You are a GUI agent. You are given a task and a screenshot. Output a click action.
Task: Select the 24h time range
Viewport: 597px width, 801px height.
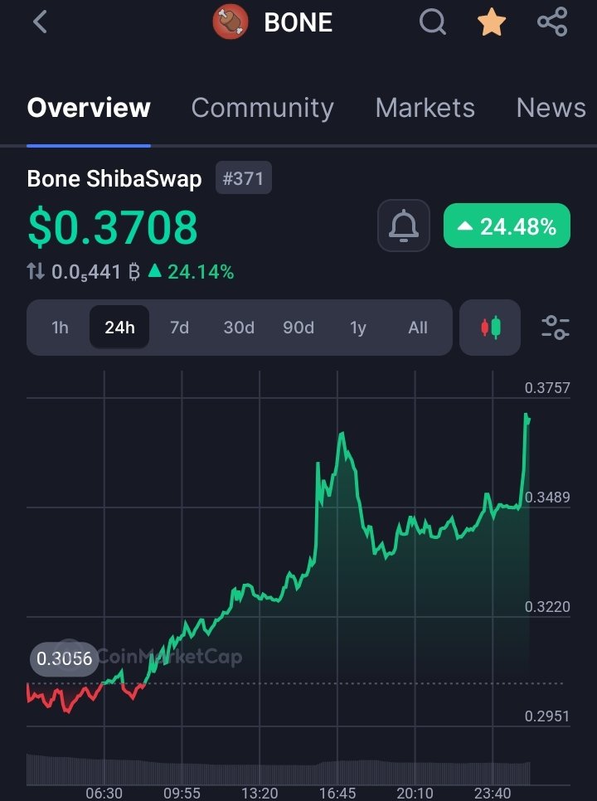pyautogui.click(x=119, y=327)
